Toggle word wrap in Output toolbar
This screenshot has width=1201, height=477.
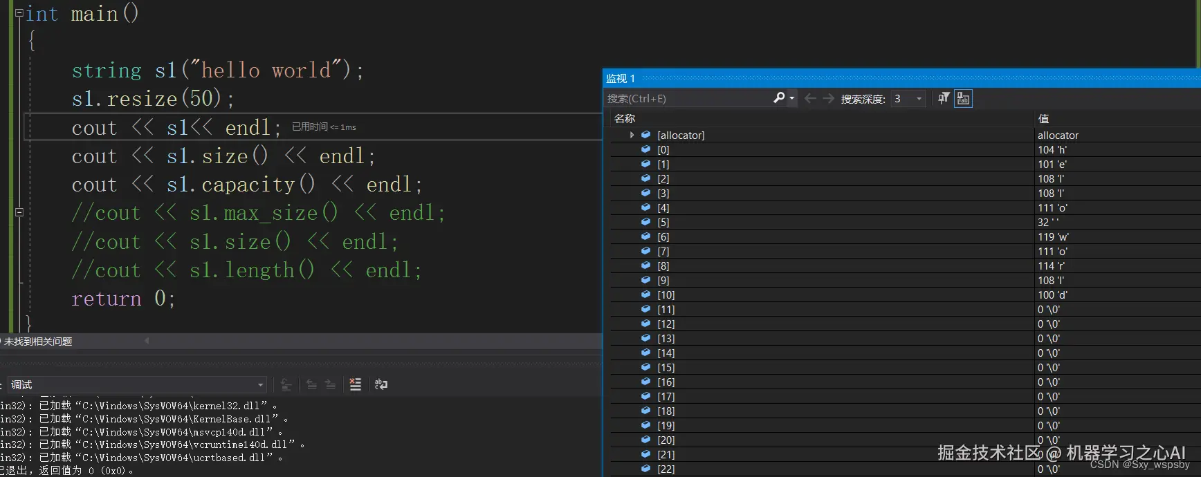point(381,384)
